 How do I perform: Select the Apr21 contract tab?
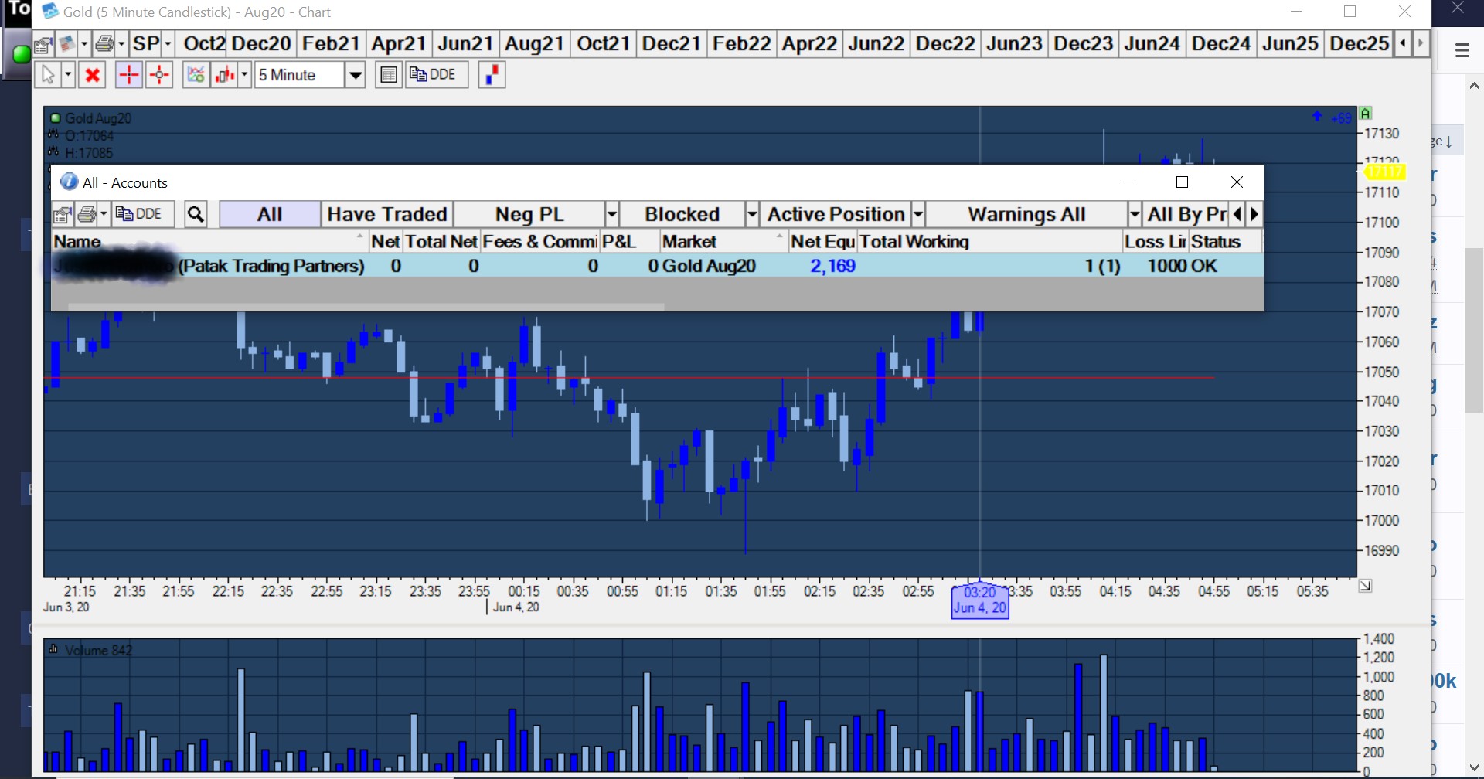398,44
